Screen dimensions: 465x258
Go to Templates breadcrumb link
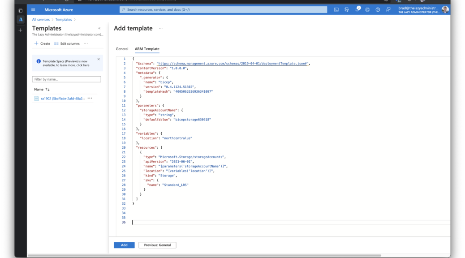click(64, 20)
